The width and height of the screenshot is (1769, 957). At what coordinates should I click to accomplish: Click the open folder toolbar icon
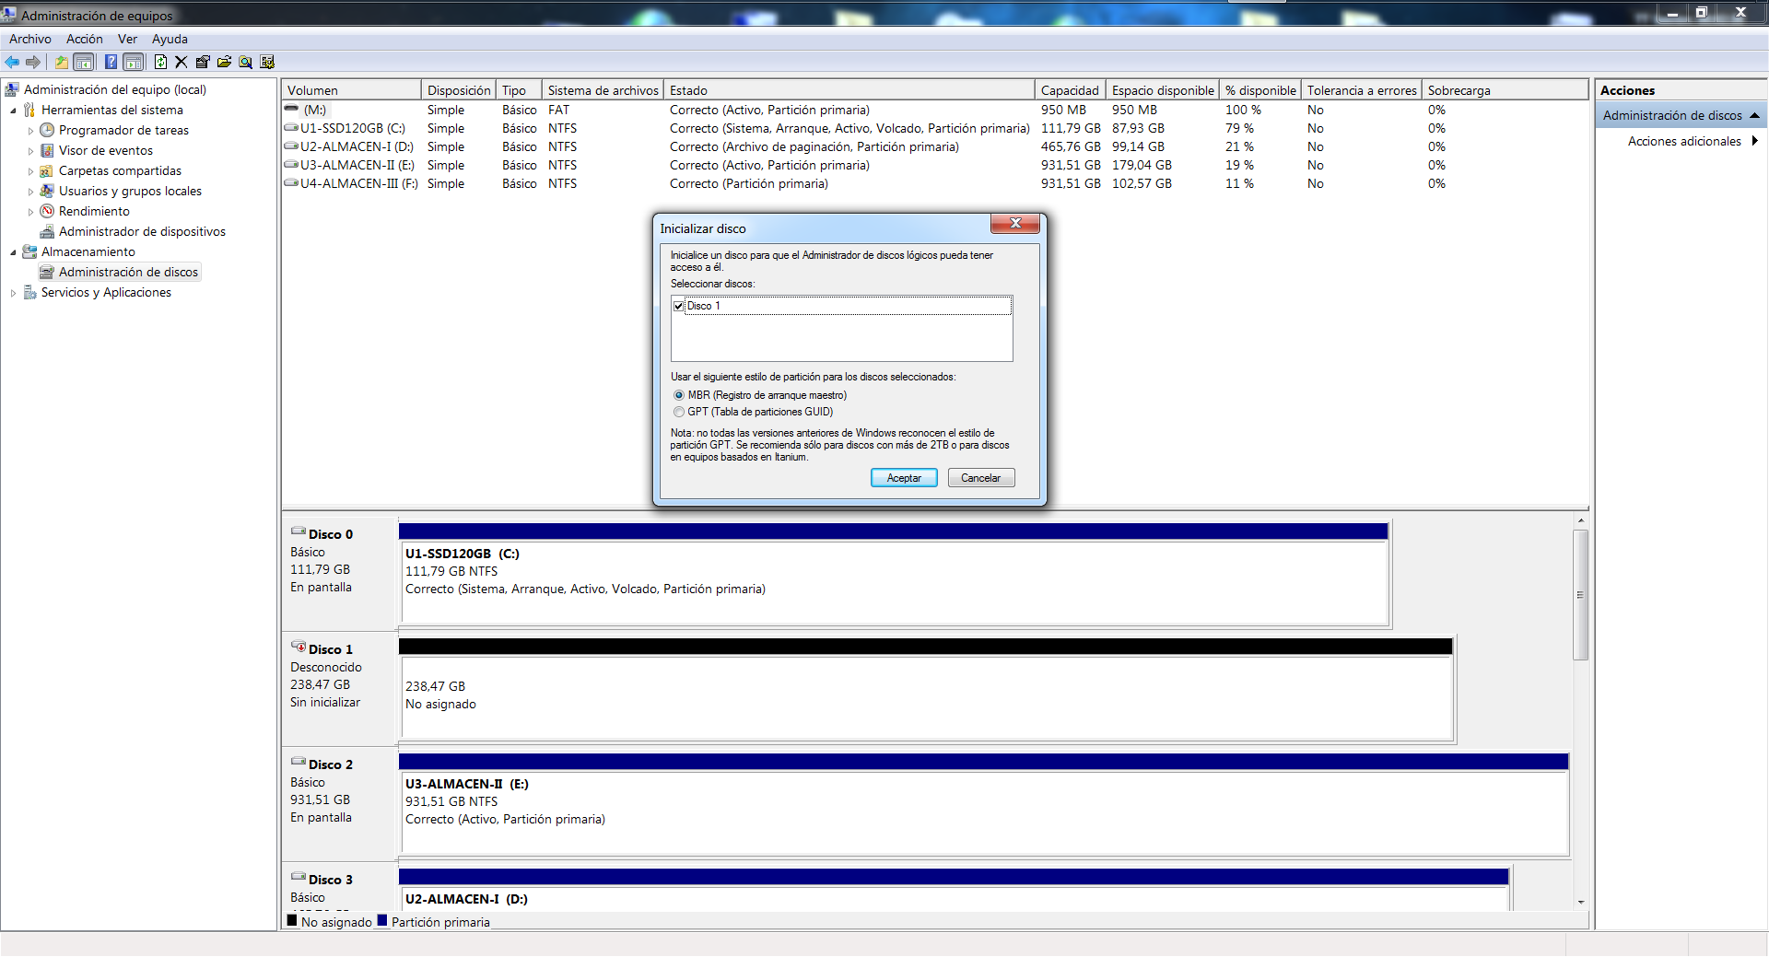tap(224, 62)
